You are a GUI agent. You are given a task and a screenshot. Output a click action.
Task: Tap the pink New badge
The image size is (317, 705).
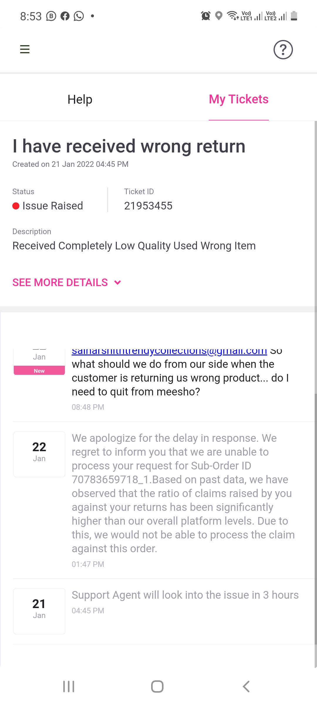pyautogui.click(x=39, y=371)
